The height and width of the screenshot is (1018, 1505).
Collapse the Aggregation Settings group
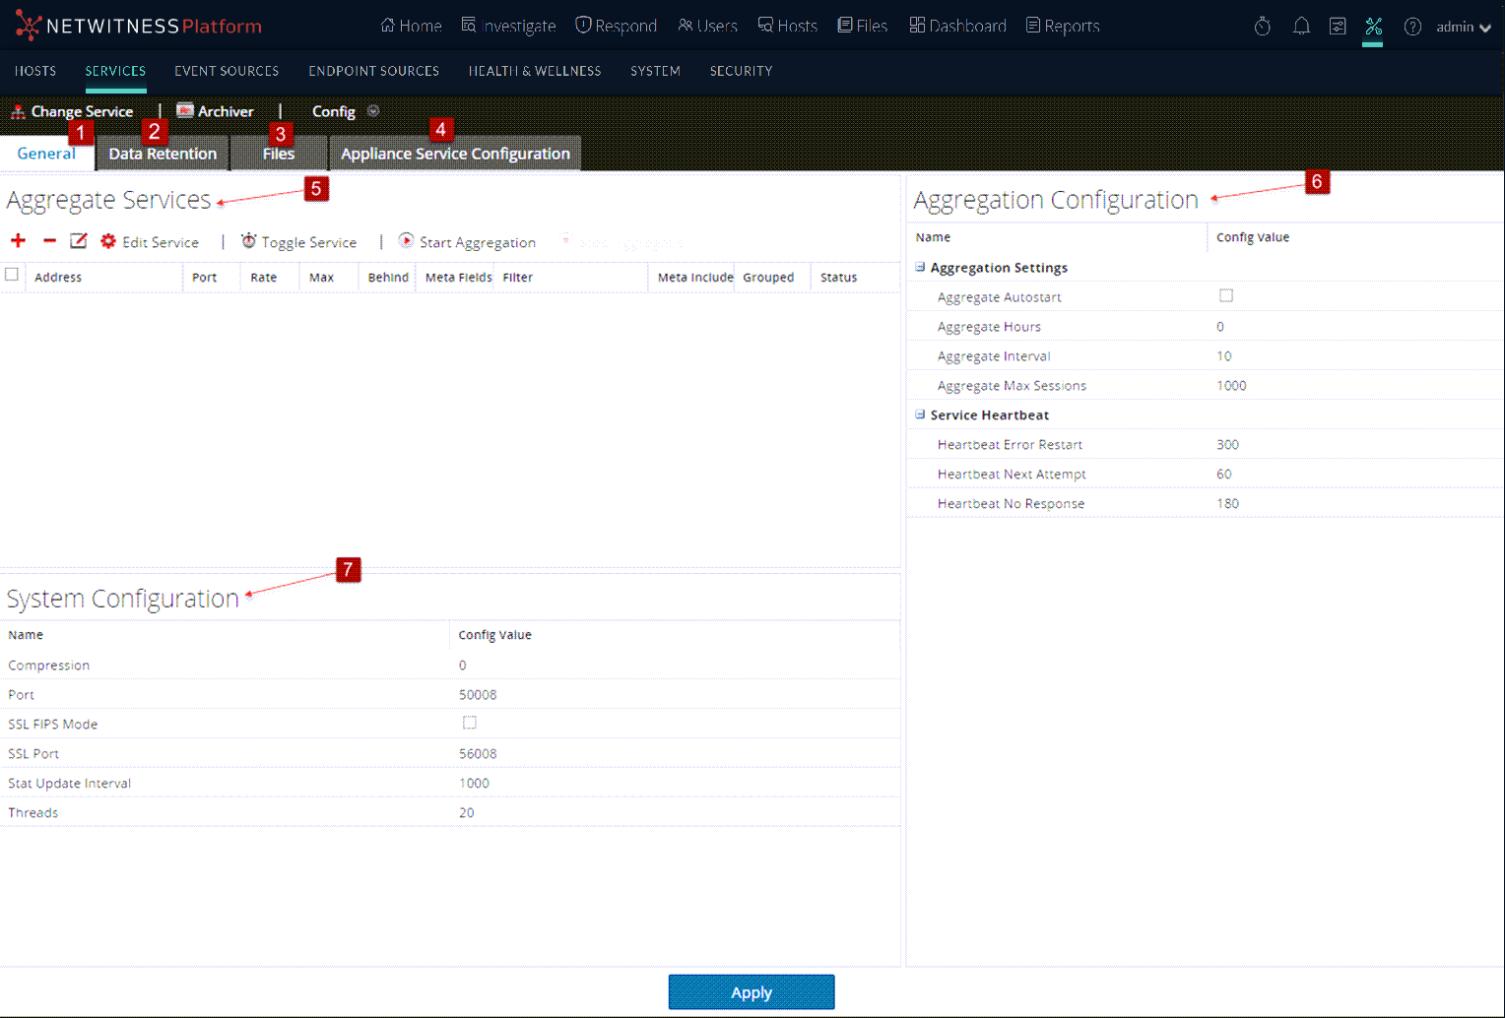920,267
